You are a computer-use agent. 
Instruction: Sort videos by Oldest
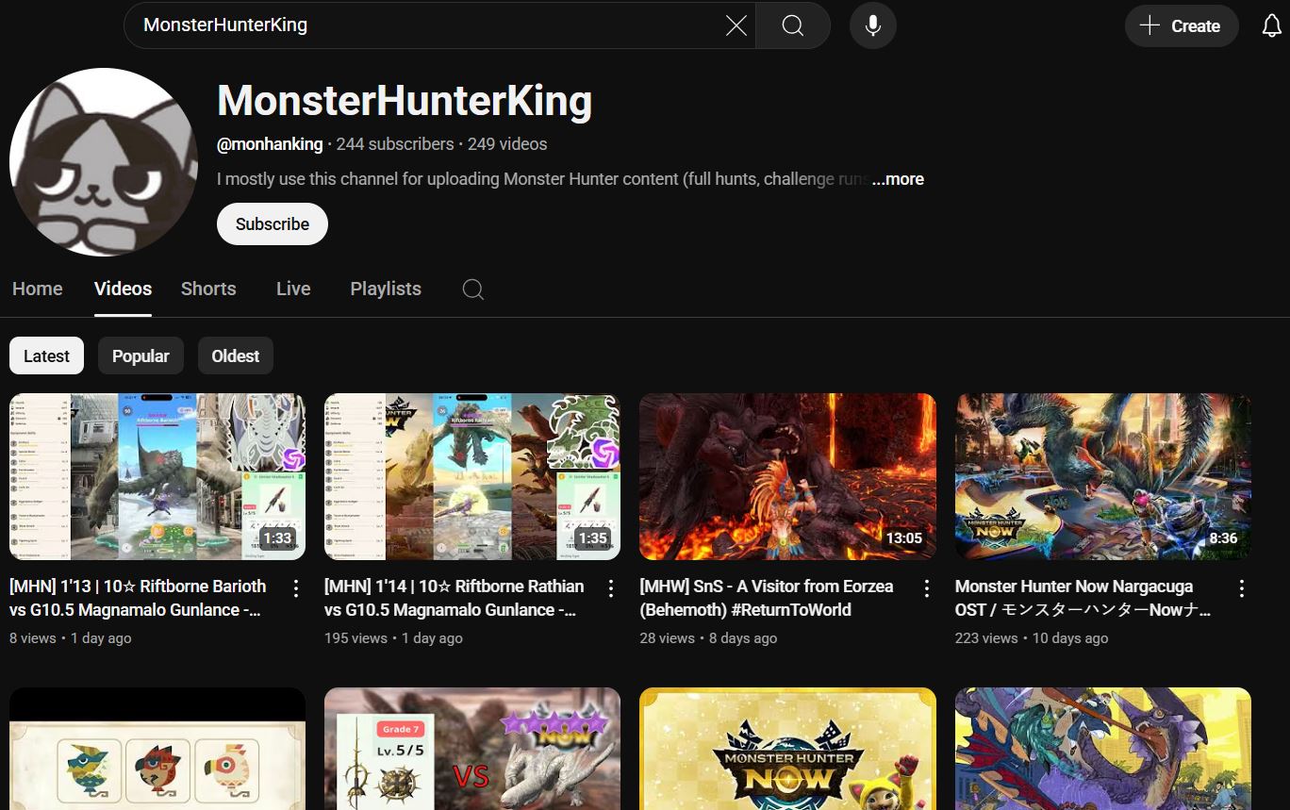point(236,355)
